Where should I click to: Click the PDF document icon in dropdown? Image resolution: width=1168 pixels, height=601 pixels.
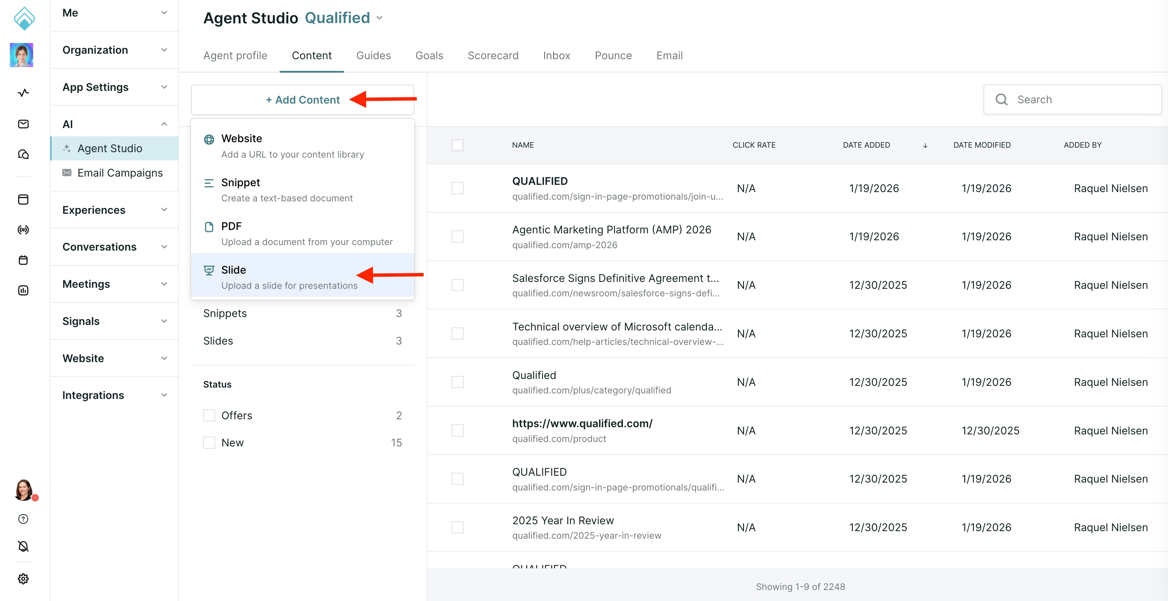[x=209, y=227]
